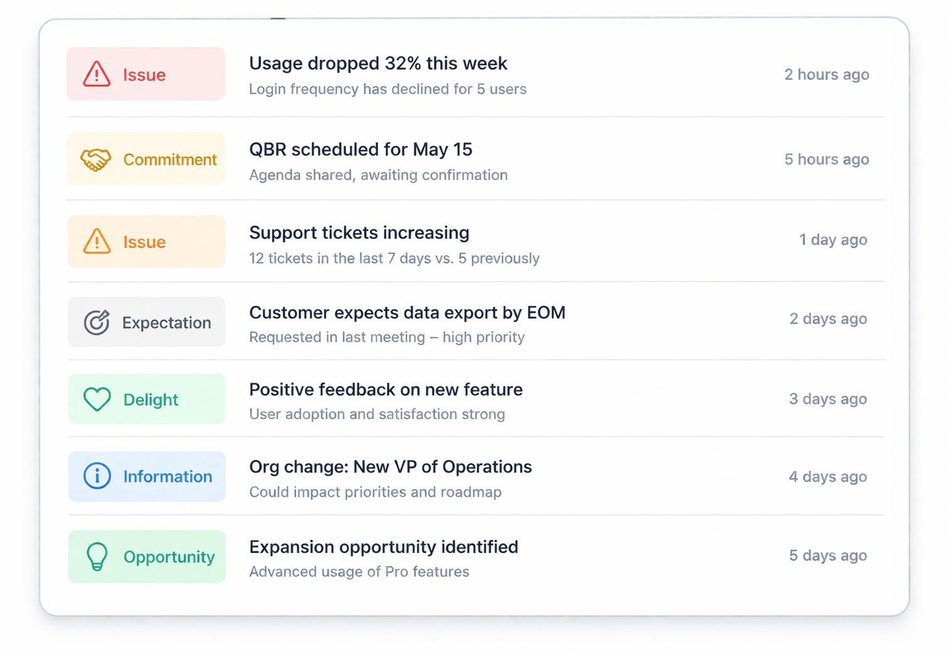Screen dimensions: 947x653
Task: Click the blue Information circle icon
Action: pyautogui.click(x=97, y=476)
